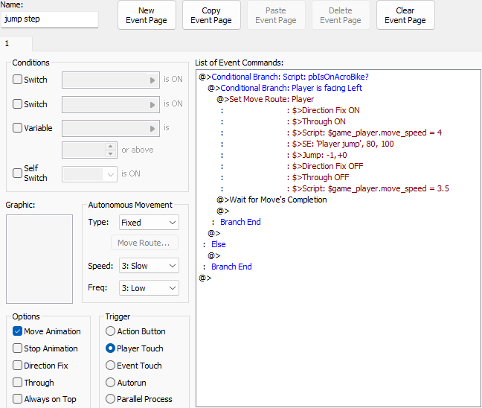Select the inner 'Branch End' line above Else
This screenshot has height=408, width=482.
pyautogui.click(x=240, y=222)
